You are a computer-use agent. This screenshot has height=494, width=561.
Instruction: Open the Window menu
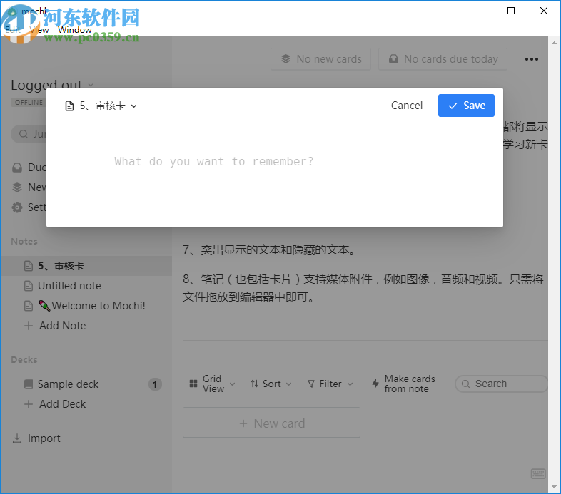75,30
